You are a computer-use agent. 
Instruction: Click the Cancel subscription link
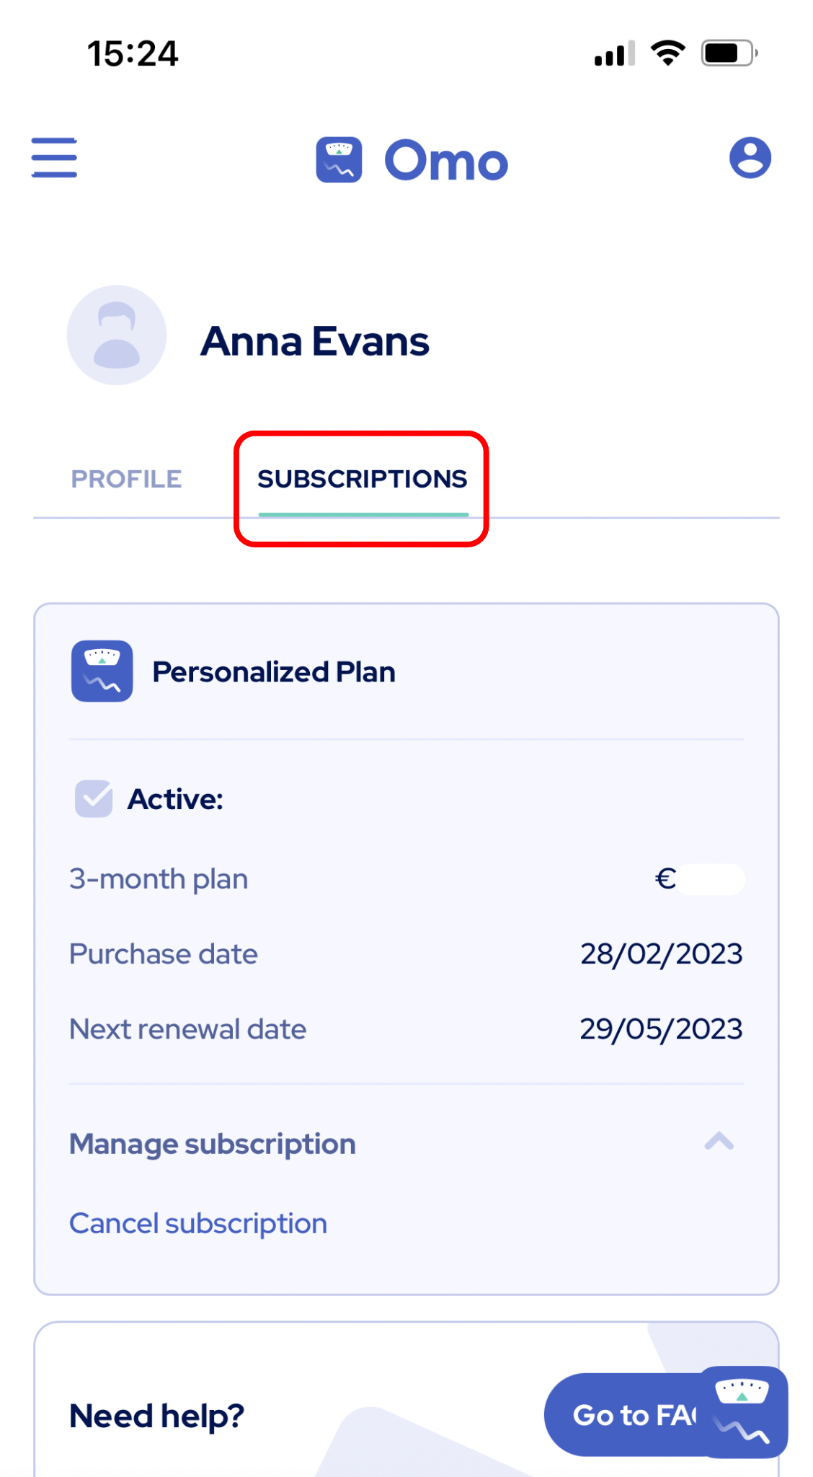coord(198,1223)
